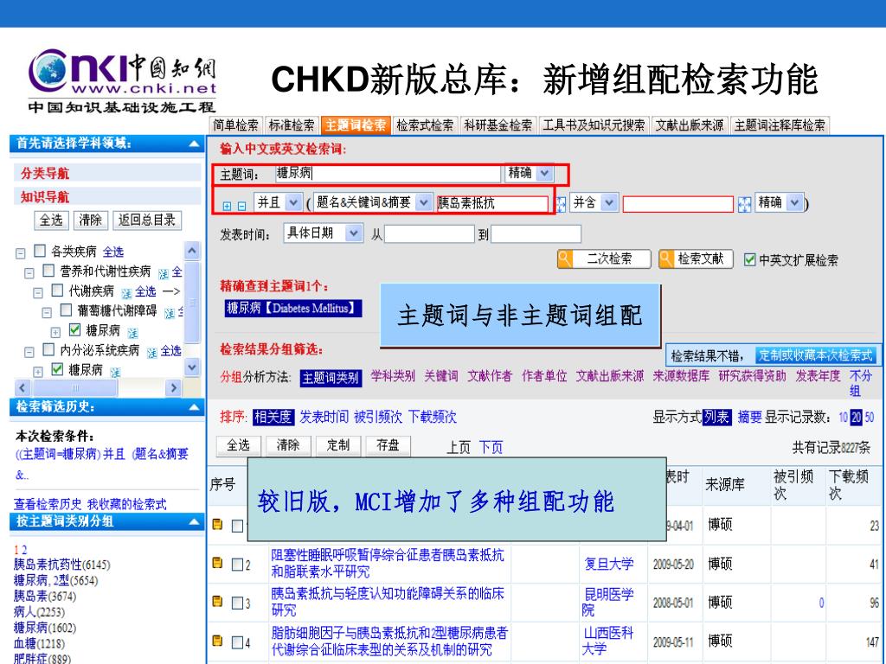Screen dimensions: 886x664
Task: Click the 从 start date field
Action: [429, 233]
